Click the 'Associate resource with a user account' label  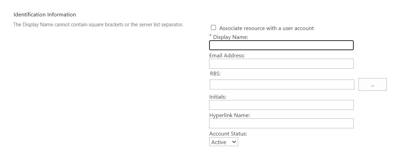(x=266, y=28)
